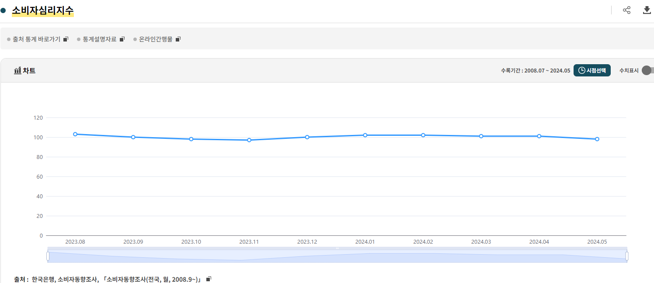Click the left handle of range slider

click(x=48, y=256)
